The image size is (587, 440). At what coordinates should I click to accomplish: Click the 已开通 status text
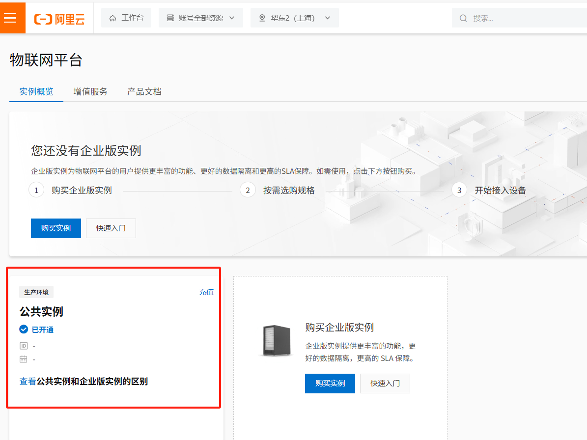pos(43,330)
